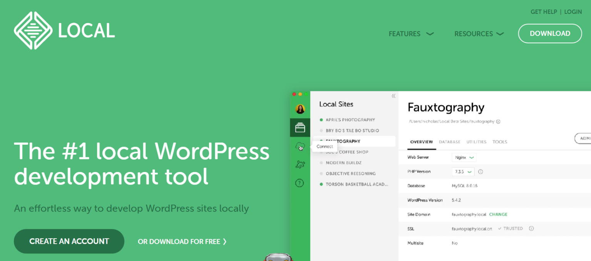Select April's Photography in site list
This screenshot has height=261, width=591.
pyautogui.click(x=350, y=120)
